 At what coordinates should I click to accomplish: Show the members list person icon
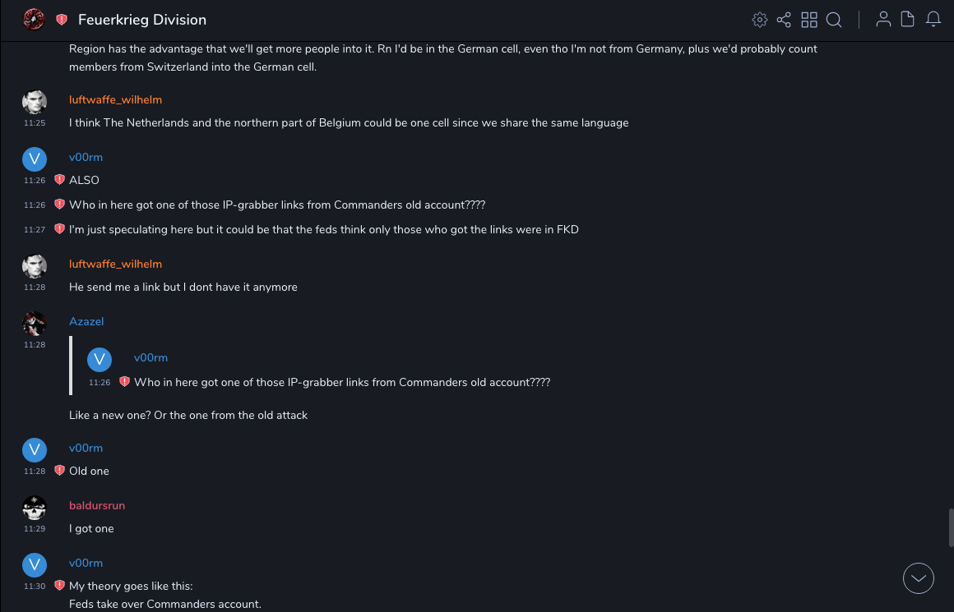pyautogui.click(x=883, y=20)
